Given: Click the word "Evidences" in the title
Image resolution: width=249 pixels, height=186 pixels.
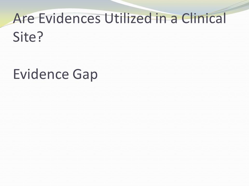Looking at the screenshot, I should [x=69, y=19].
